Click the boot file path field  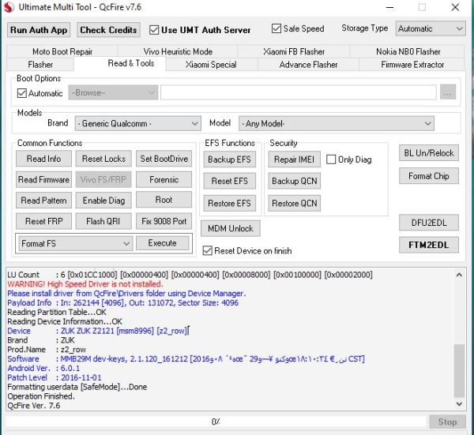coord(299,92)
